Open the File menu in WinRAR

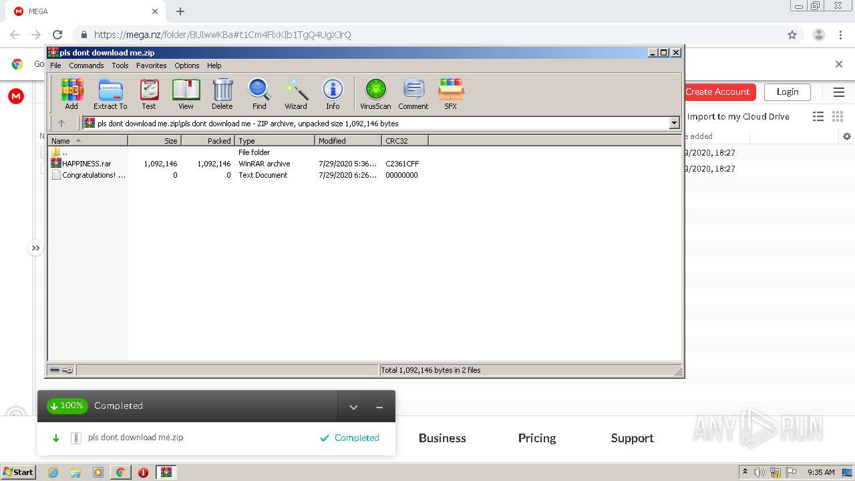click(x=55, y=65)
